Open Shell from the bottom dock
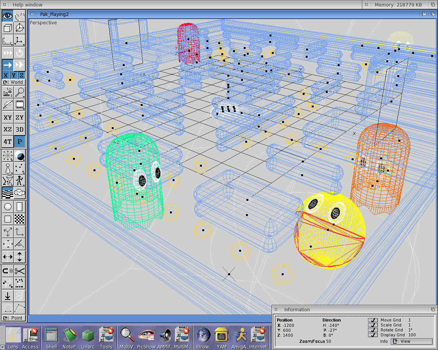This screenshot has height=350, width=438. coord(51,337)
